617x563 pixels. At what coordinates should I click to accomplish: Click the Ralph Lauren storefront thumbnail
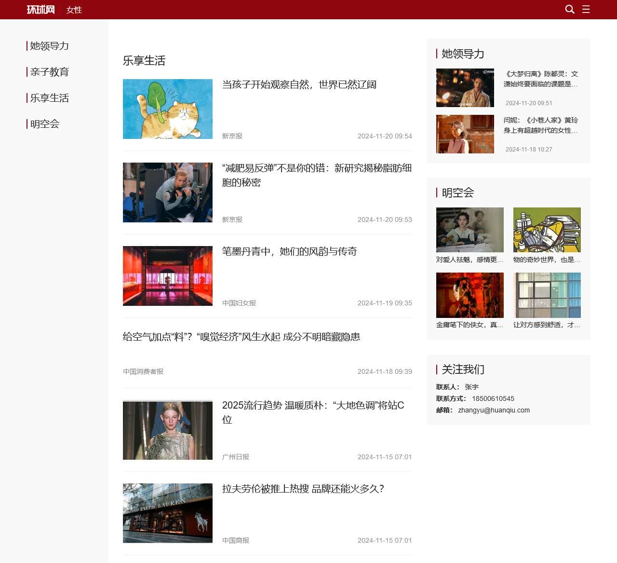(x=167, y=513)
